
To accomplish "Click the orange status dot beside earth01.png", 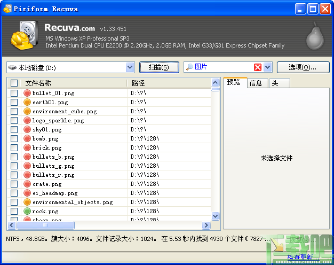I will coord(27,102).
